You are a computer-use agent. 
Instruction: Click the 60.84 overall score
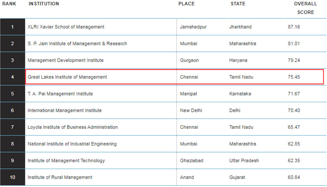coord(294,177)
